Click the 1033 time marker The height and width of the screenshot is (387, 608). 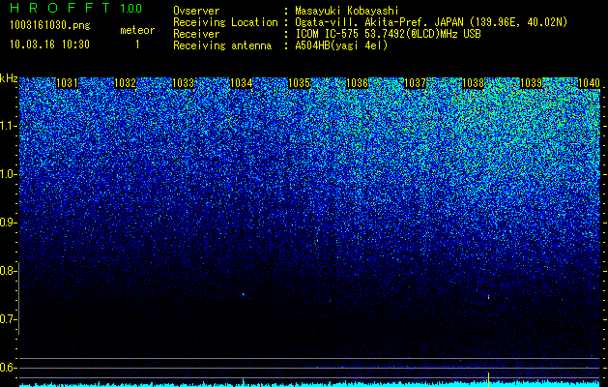183,83
